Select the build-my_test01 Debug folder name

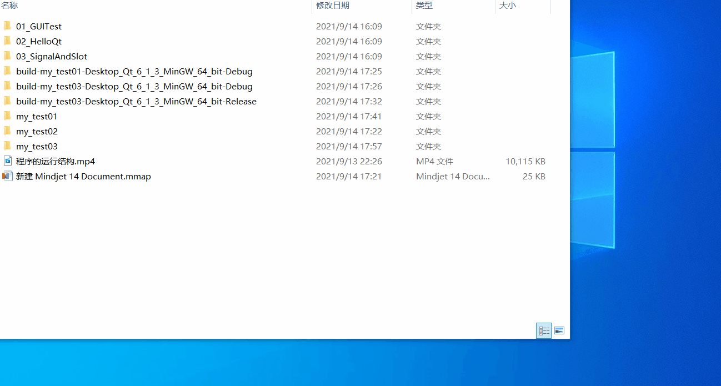(134, 71)
